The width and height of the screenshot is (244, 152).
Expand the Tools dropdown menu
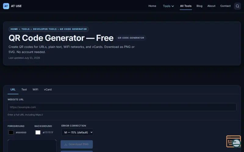(168, 6)
